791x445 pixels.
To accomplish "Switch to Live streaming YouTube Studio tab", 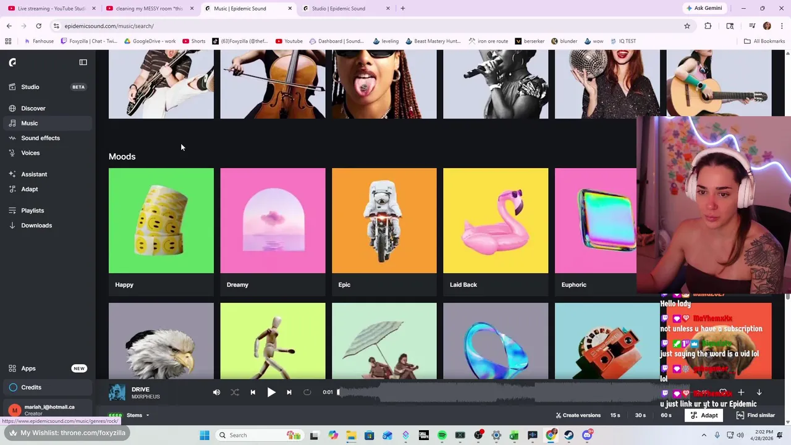I will coord(53,9).
